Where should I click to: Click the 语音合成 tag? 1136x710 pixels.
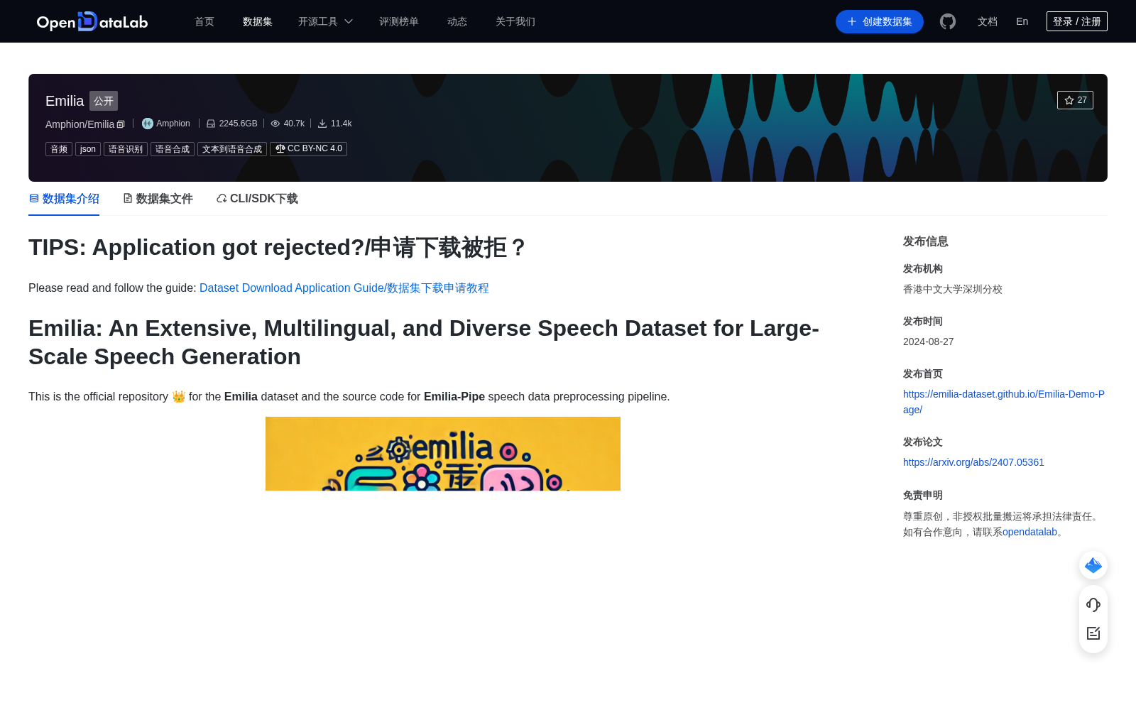[173, 149]
